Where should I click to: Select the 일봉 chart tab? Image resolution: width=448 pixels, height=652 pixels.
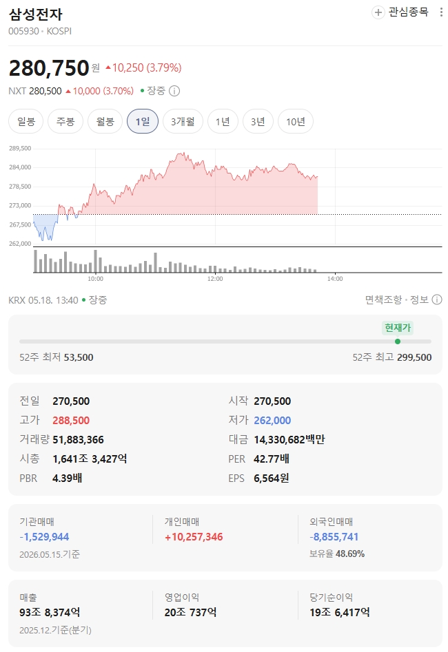(26, 121)
